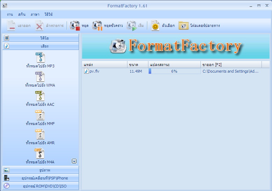Choose the ทั้งหมดไปยัง AMR converter icon
Viewport: 272px width, 191px height.
(x=41, y=134)
